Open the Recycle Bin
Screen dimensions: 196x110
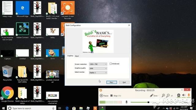(7, 73)
